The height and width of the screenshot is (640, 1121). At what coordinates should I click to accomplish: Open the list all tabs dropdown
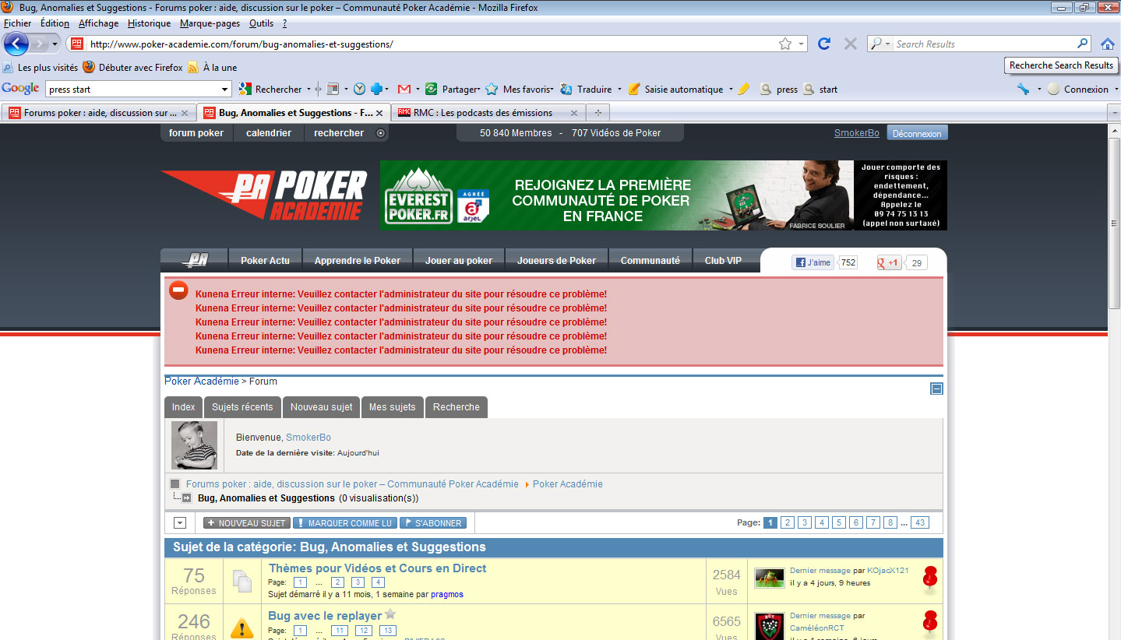[x=1113, y=113]
